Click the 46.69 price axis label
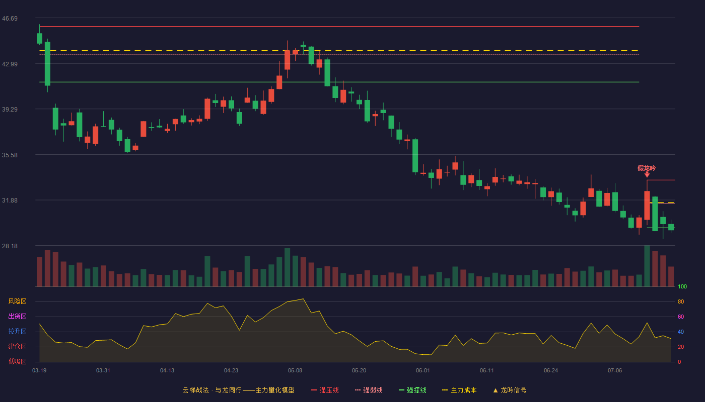Image resolution: width=705 pixels, height=402 pixels. coord(10,19)
